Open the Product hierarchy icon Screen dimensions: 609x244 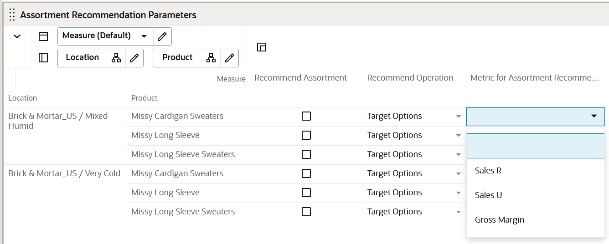coord(211,58)
